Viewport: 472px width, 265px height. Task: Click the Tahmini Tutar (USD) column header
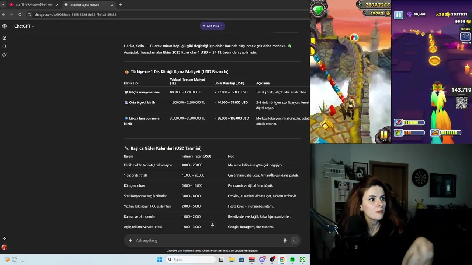click(196, 156)
